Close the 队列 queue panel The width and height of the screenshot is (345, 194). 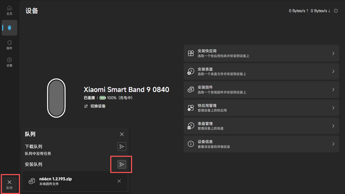[122, 134]
